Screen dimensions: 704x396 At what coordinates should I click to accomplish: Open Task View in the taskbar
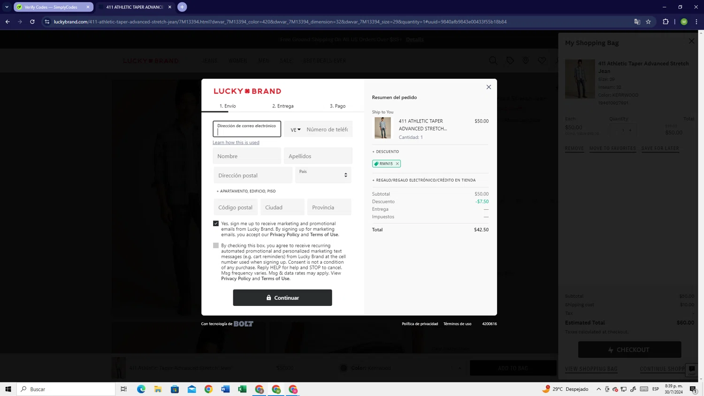tap(124, 389)
